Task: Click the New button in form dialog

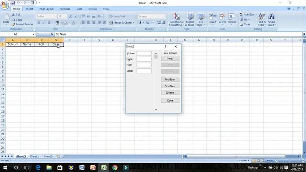Action: (x=170, y=58)
